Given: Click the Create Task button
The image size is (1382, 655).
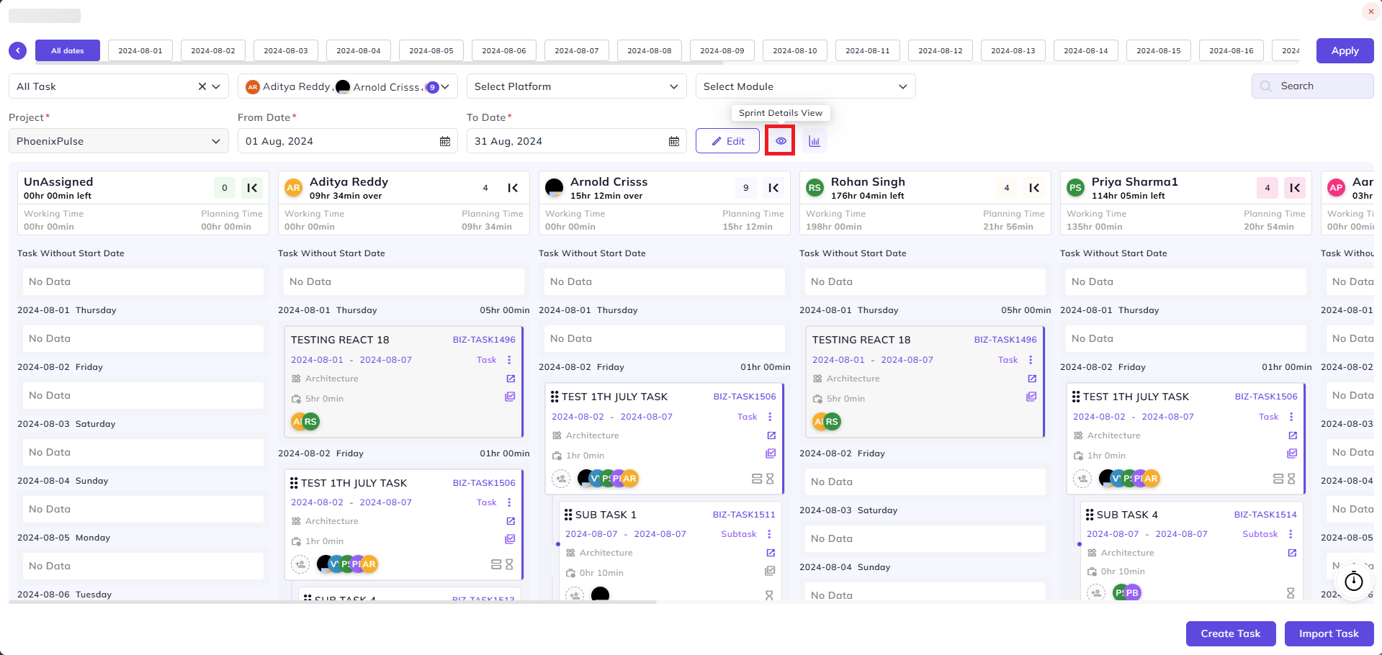Looking at the screenshot, I should pyautogui.click(x=1231, y=633).
